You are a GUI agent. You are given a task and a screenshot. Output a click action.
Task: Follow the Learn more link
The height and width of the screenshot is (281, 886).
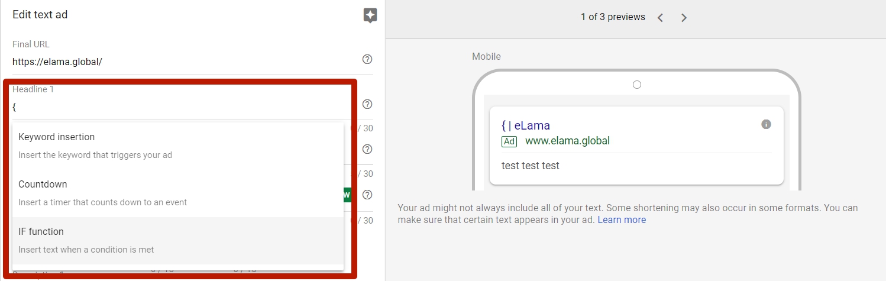[x=622, y=220]
